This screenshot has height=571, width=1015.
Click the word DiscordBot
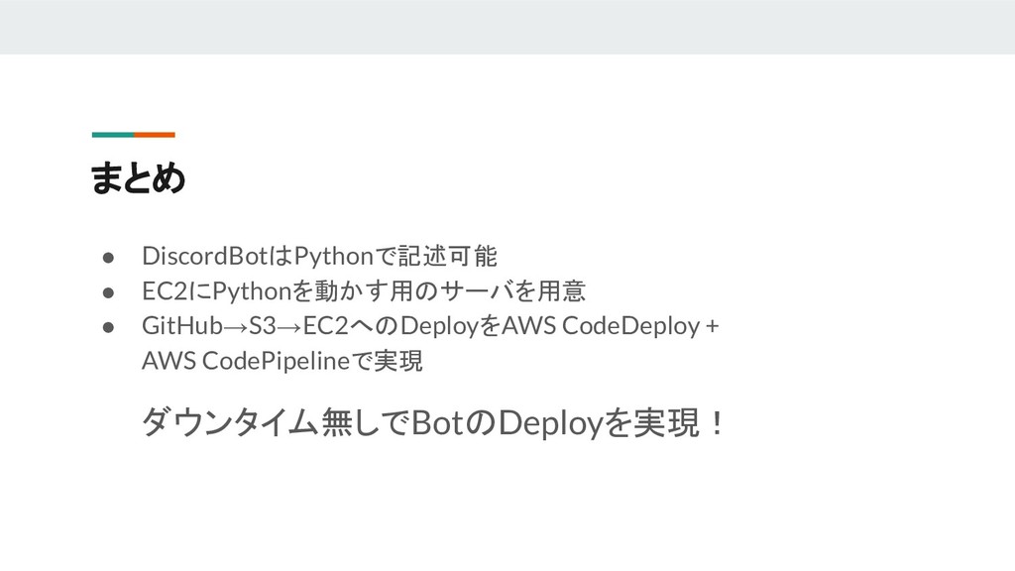tap(205, 256)
